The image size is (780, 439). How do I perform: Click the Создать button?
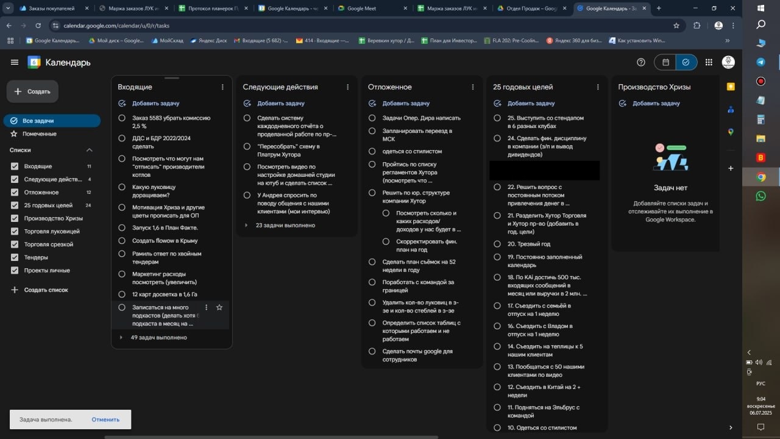point(33,91)
